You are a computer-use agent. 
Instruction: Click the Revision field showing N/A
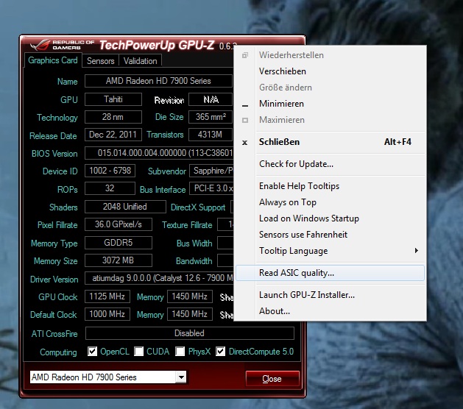(x=211, y=99)
